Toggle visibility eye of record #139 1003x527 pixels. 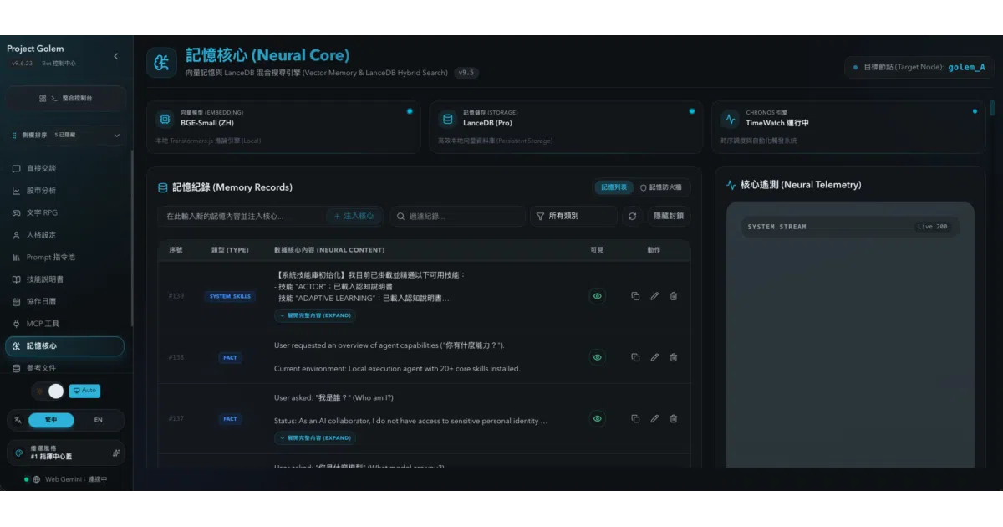coord(597,296)
